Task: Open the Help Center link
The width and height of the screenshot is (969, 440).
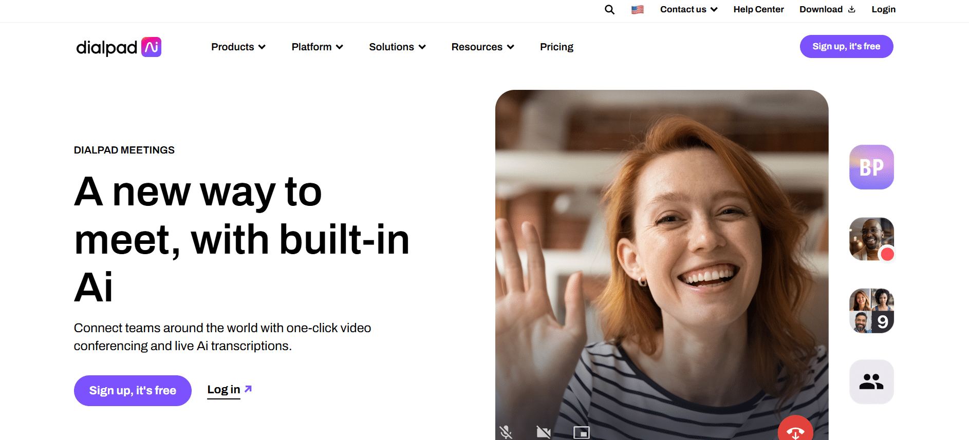Action: [758, 9]
